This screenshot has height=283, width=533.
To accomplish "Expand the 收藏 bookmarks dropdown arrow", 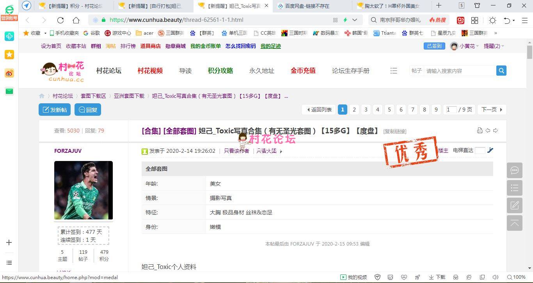I will point(45,33).
